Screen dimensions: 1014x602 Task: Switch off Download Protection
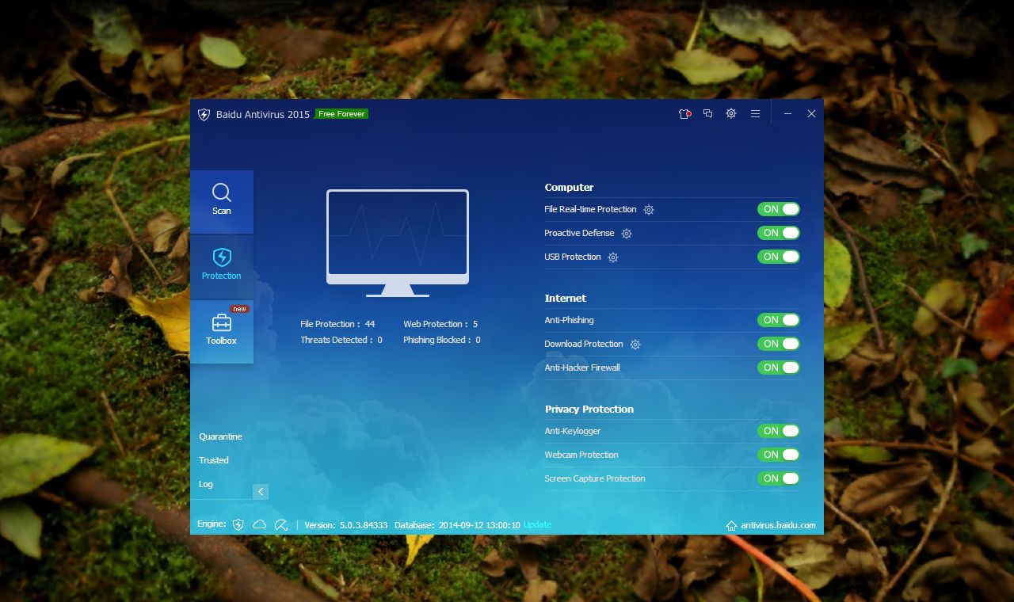(x=779, y=344)
